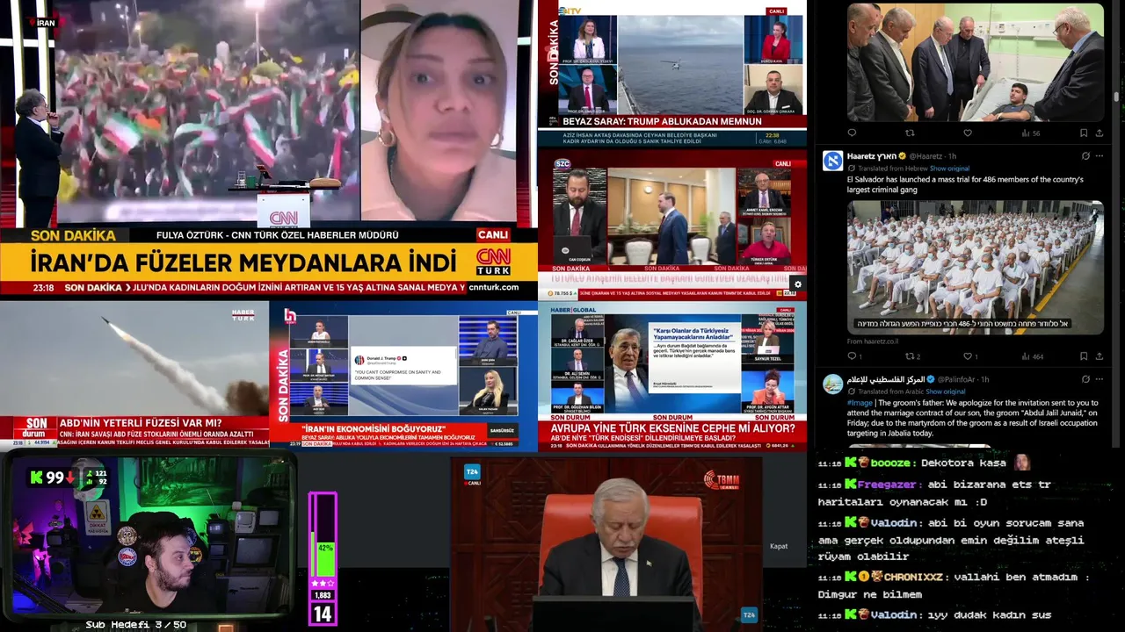Retweet the Haaretz El Salvador tweet
1125x632 pixels.
[x=910, y=356]
